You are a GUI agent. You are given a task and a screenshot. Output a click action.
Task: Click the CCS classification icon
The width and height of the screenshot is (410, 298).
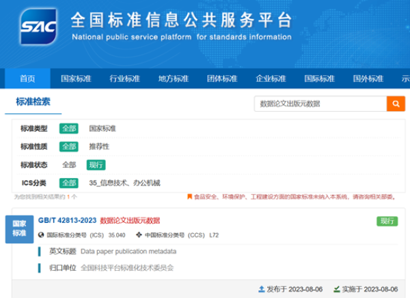click(139, 235)
